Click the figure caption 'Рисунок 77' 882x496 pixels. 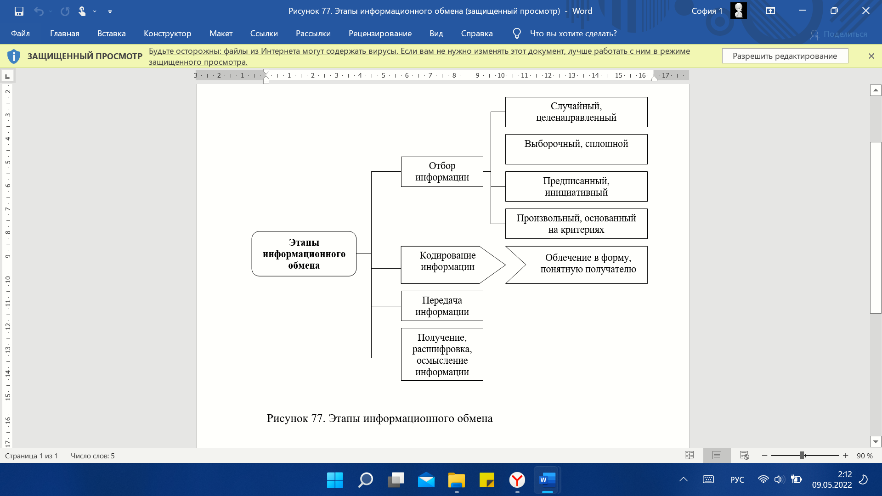pos(379,418)
